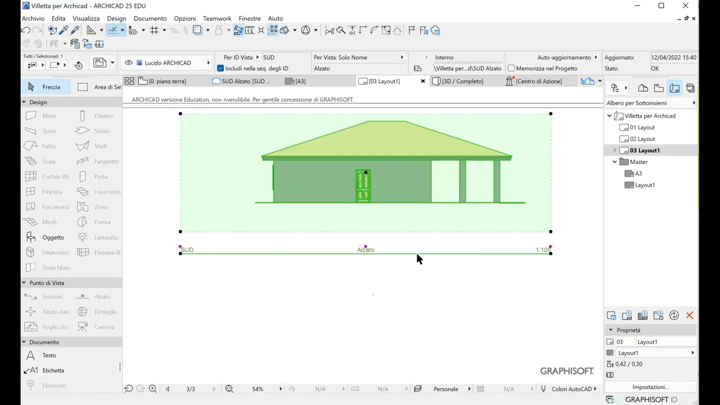Open the Archivio menu
The width and height of the screenshot is (720, 405).
tap(33, 19)
